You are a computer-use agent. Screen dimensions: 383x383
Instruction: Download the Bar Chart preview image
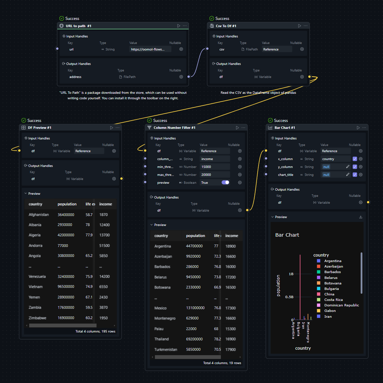pos(361,217)
